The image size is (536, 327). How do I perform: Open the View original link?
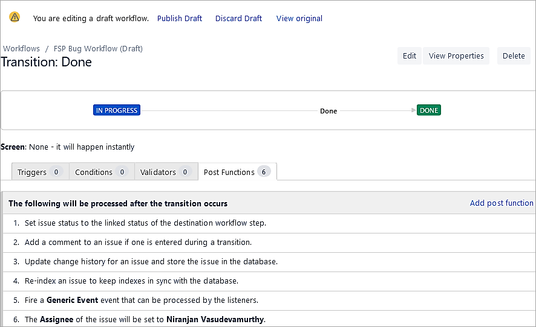point(299,19)
